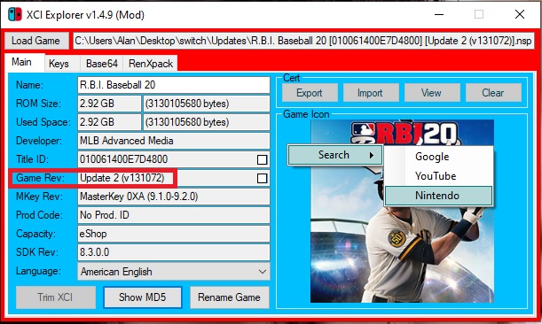Image resolution: width=542 pixels, height=324 pixels.
Task: Tick the Game Rev checkbox
Action: (262, 179)
